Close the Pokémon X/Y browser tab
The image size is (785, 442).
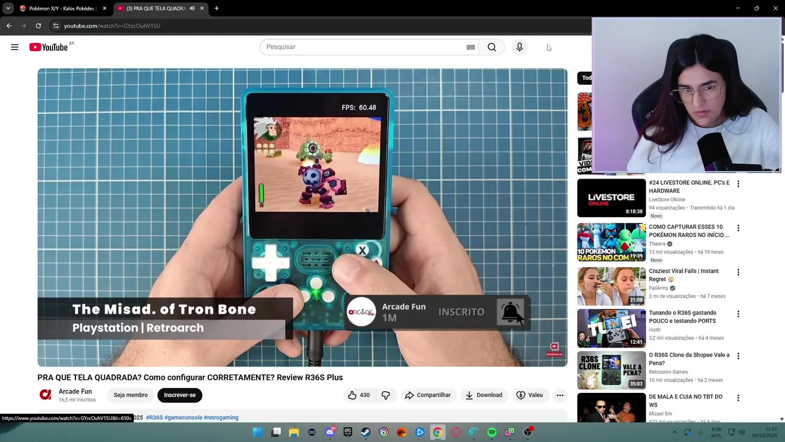pos(104,9)
